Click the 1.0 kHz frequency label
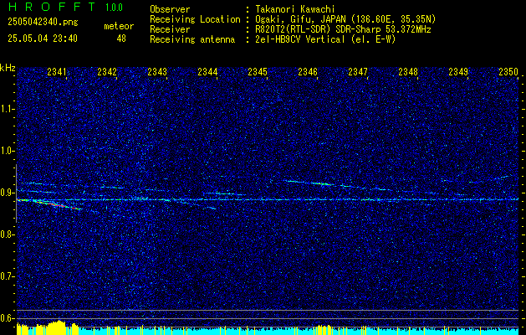526x335 pixels. (7, 151)
